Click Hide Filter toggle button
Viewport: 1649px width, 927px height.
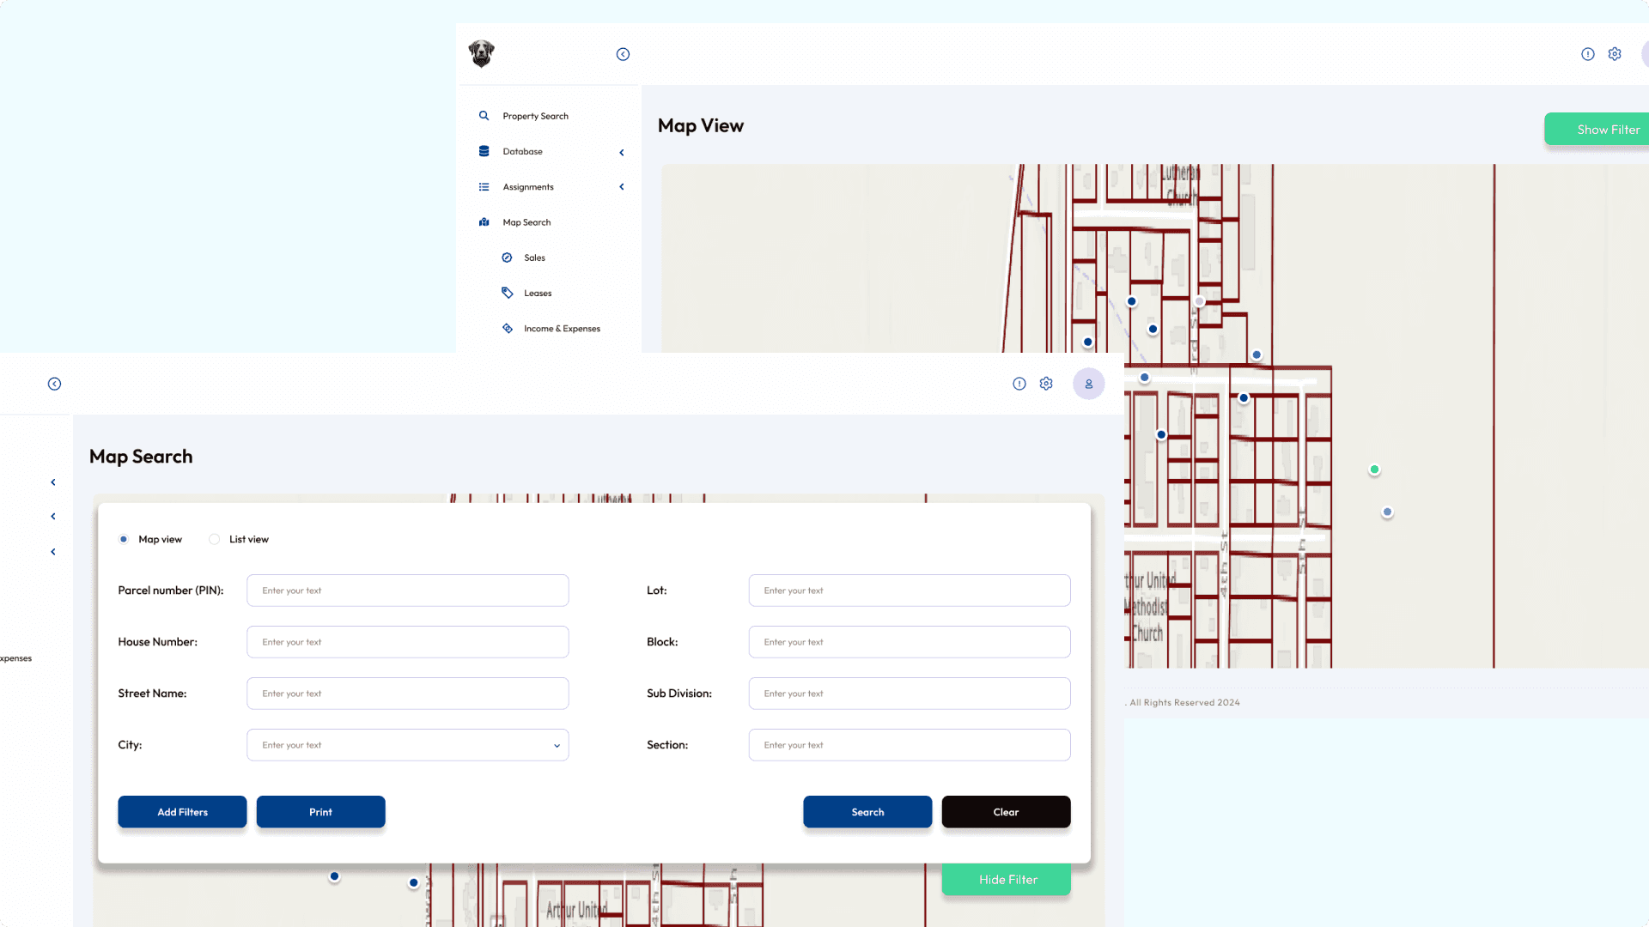pyautogui.click(x=1007, y=880)
